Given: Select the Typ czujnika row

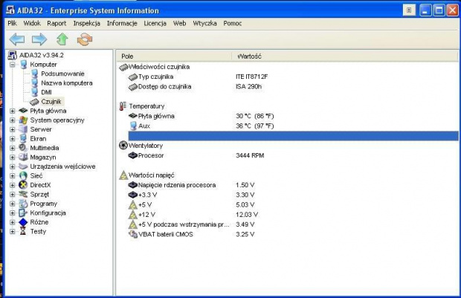Looking at the screenshot, I should coord(293,77).
